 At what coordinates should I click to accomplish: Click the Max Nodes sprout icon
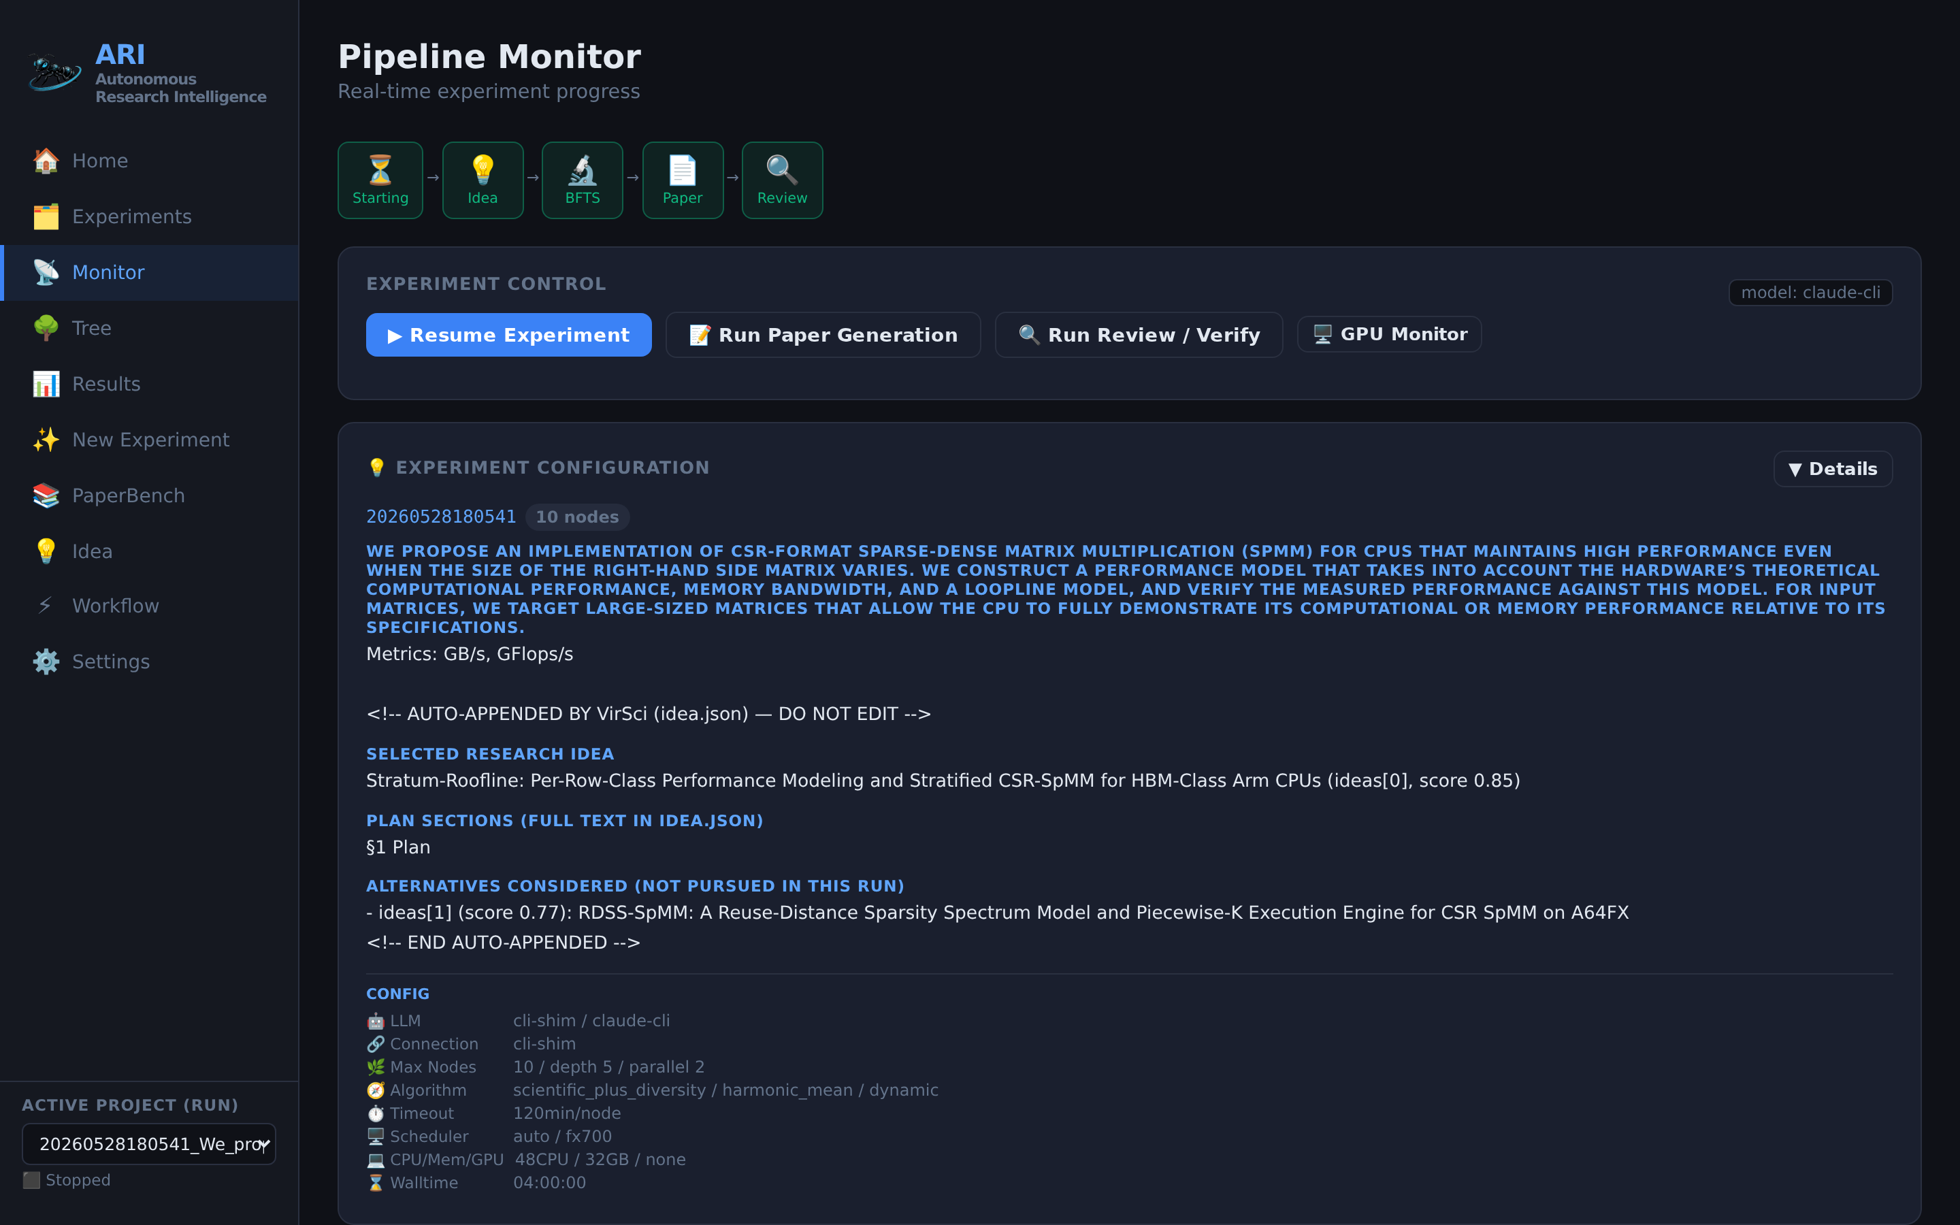click(x=375, y=1067)
